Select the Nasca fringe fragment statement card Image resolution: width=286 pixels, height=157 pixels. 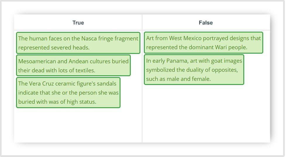pos(78,43)
